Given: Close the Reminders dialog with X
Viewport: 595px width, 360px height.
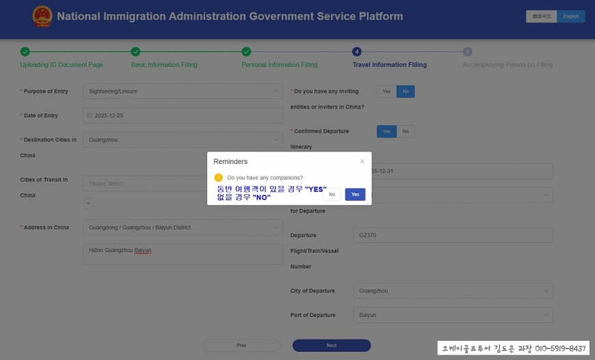Looking at the screenshot, I should click(x=362, y=161).
